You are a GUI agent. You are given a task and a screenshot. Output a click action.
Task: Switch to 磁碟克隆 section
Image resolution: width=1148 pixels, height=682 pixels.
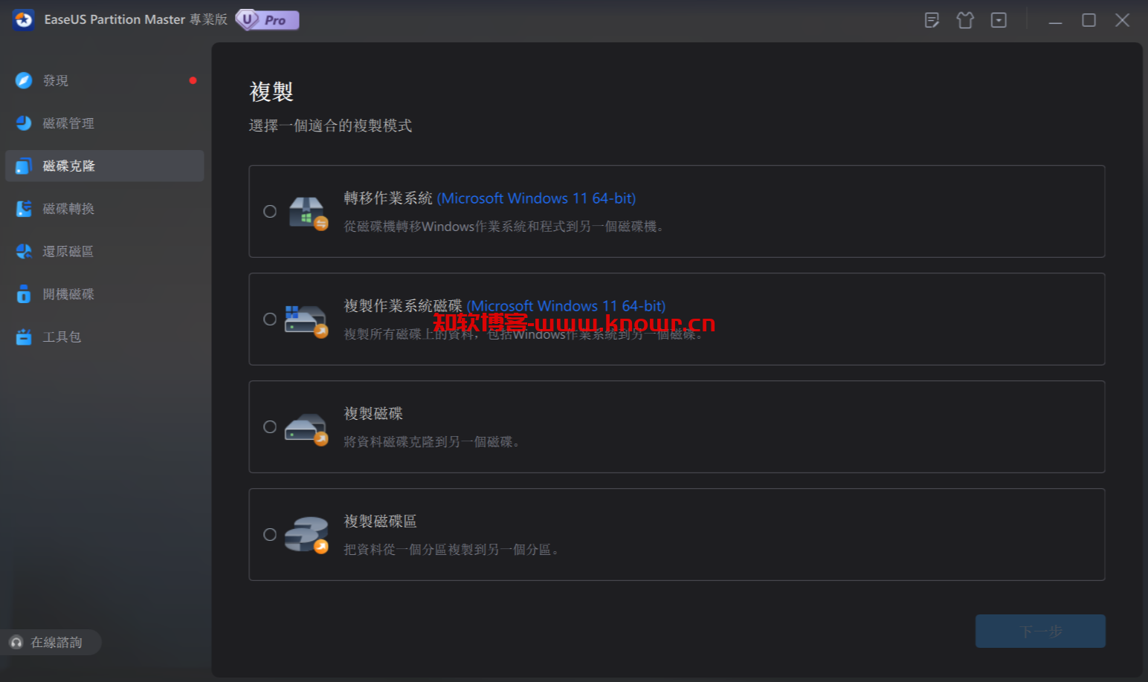(105, 166)
